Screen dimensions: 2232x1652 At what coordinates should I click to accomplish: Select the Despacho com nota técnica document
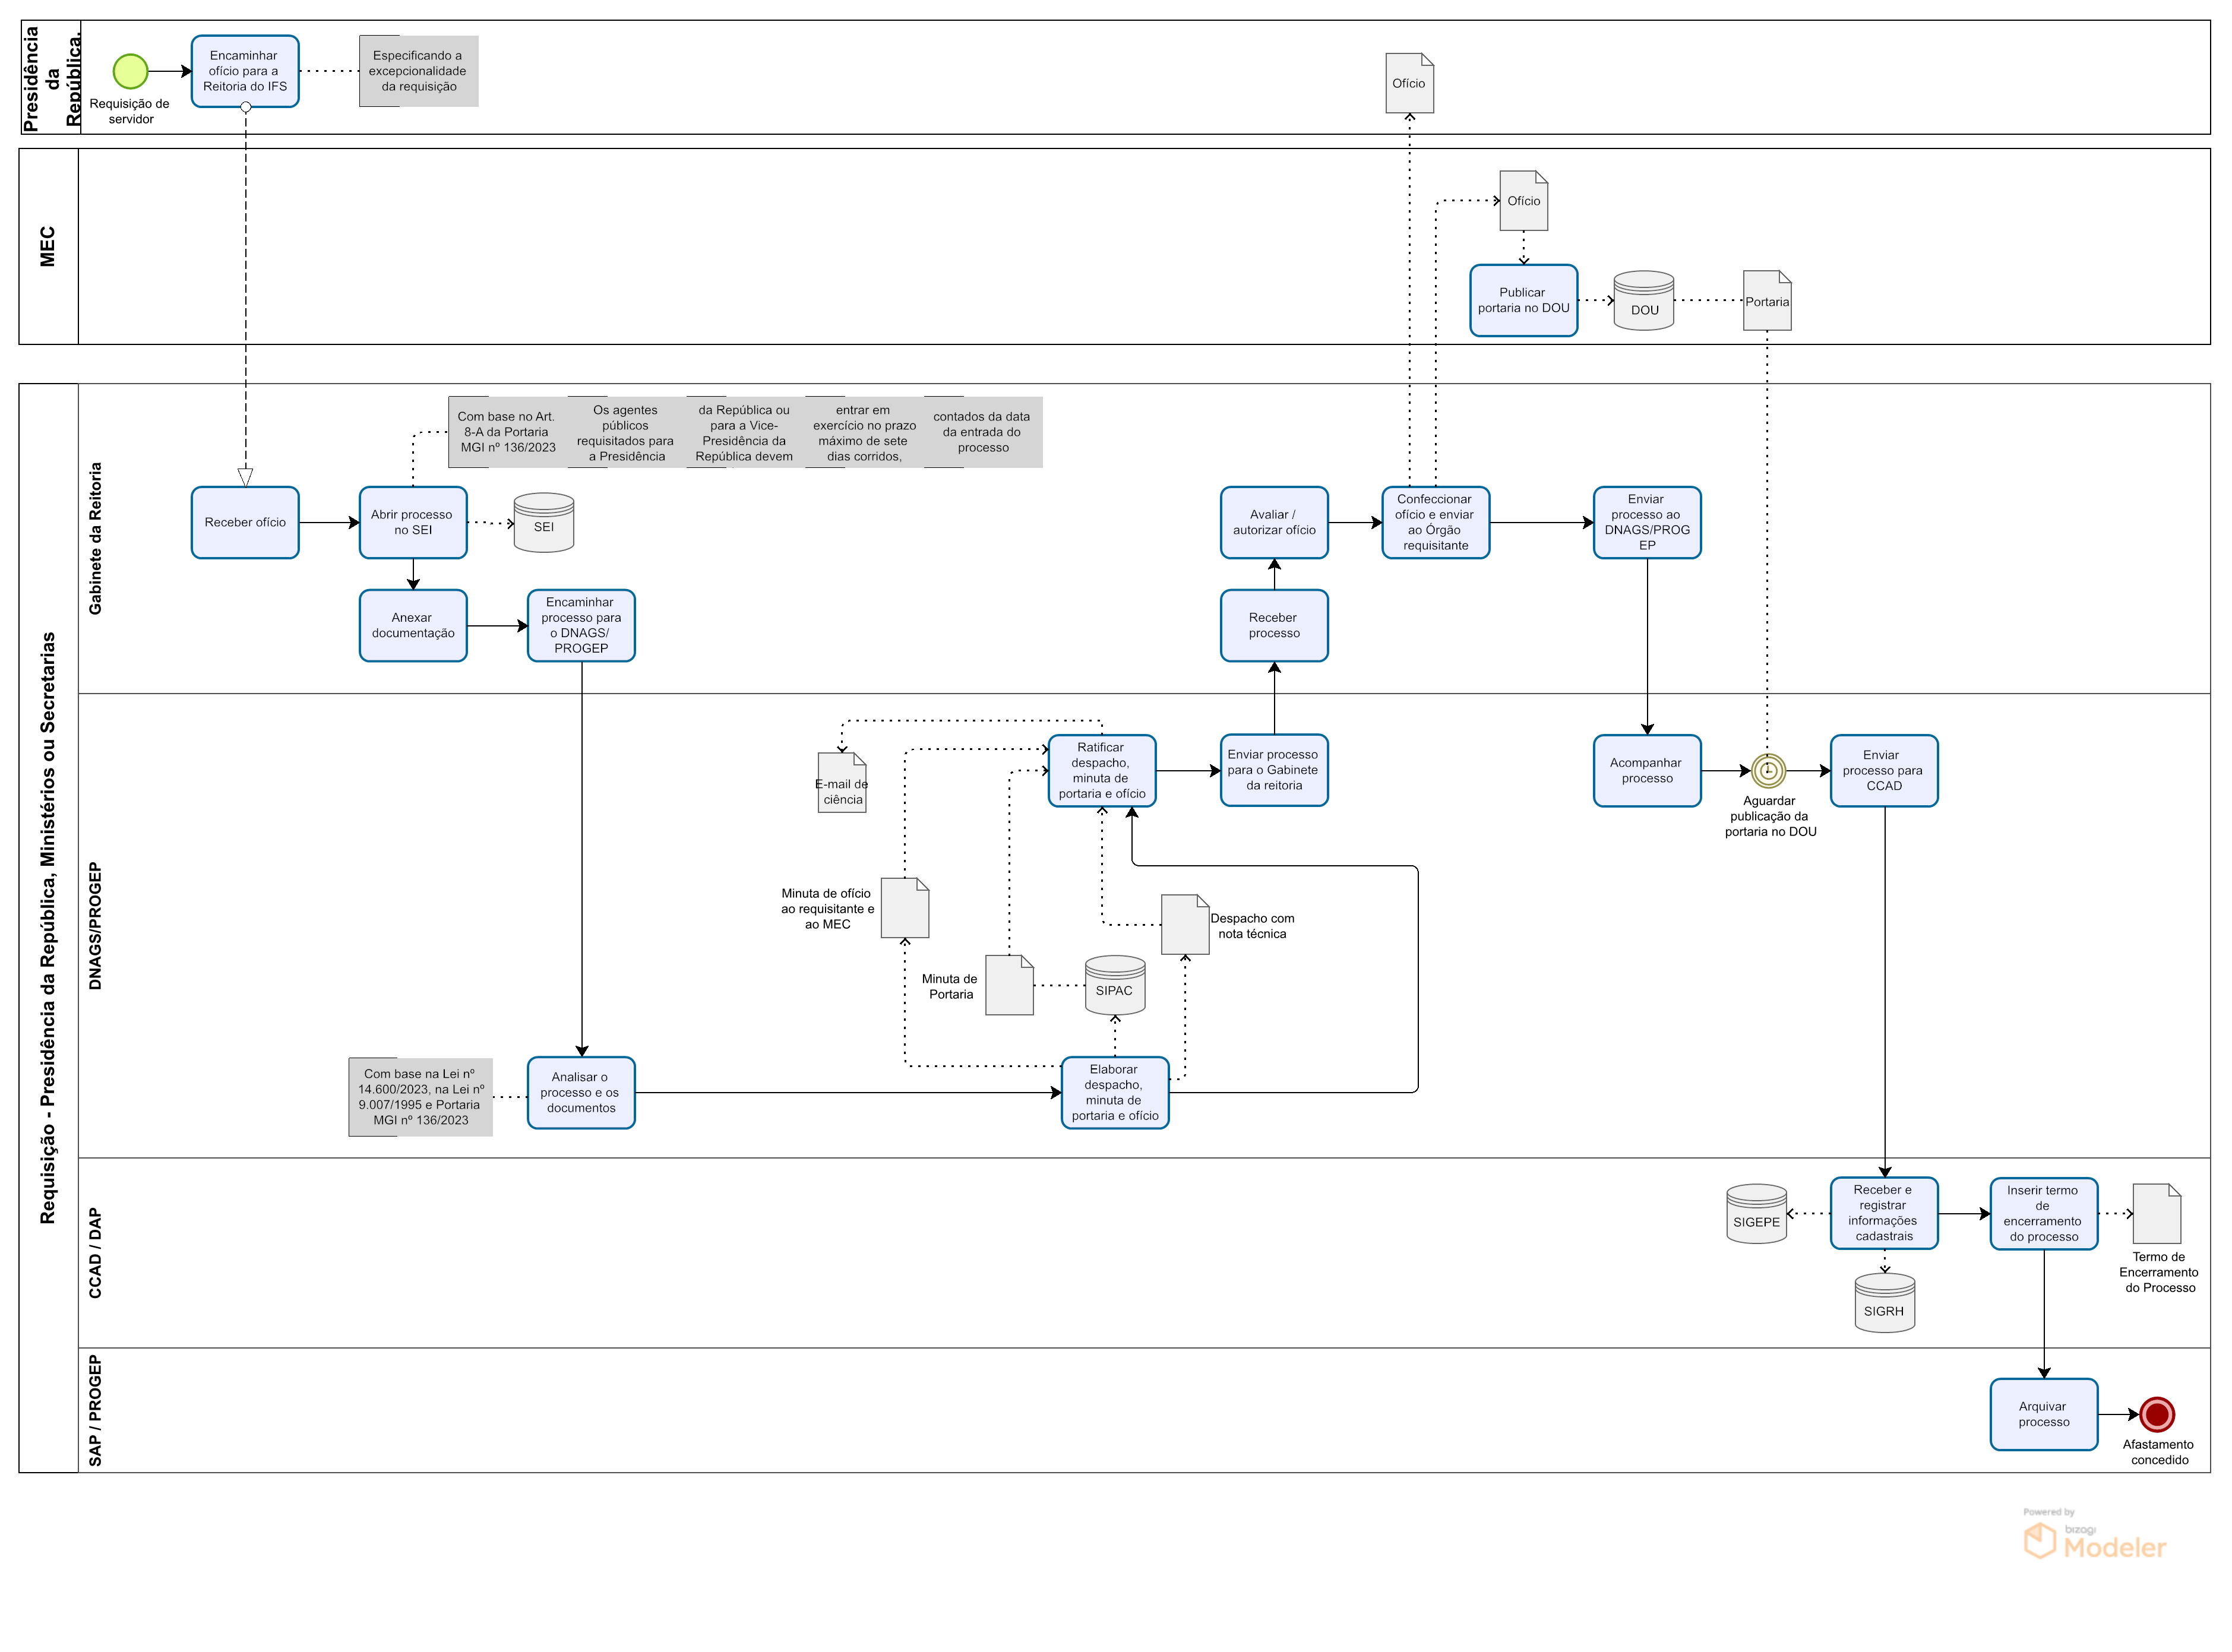(x=1184, y=925)
